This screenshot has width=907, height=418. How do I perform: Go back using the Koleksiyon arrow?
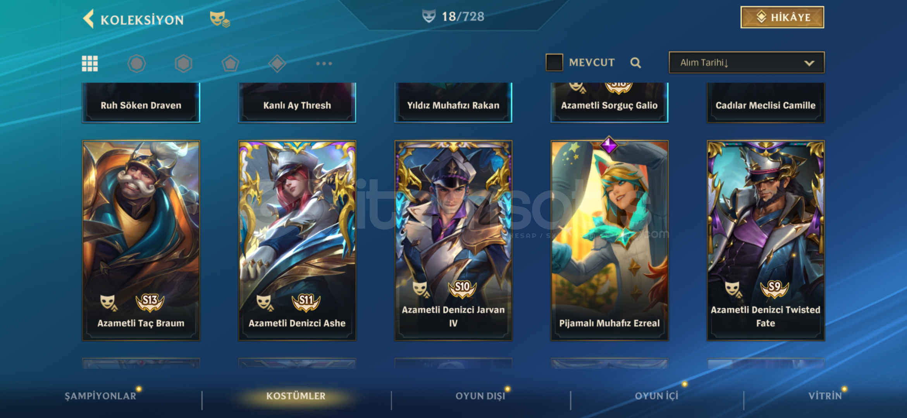click(x=89, y=19)
